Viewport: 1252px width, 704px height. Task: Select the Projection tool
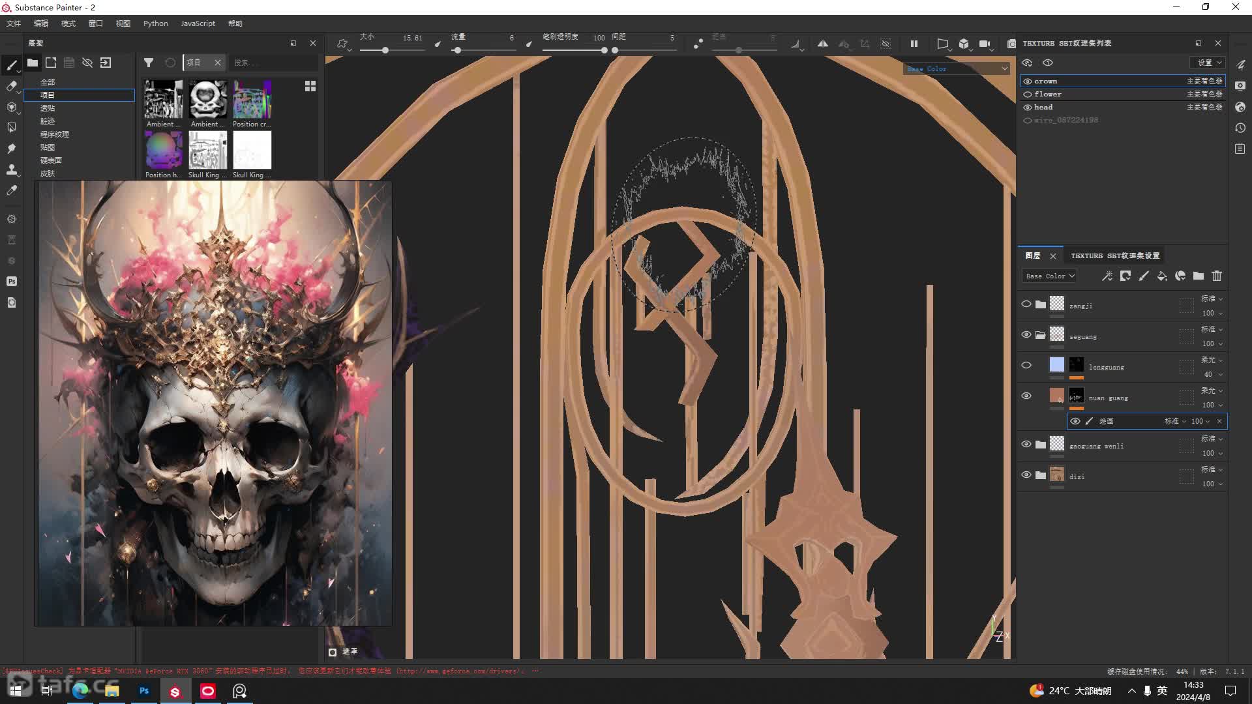11,106
